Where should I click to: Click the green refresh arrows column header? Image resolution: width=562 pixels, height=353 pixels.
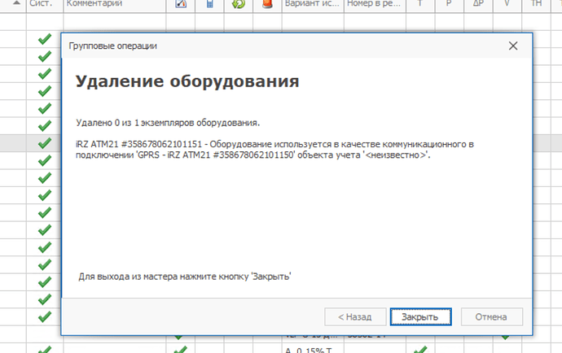239,4
